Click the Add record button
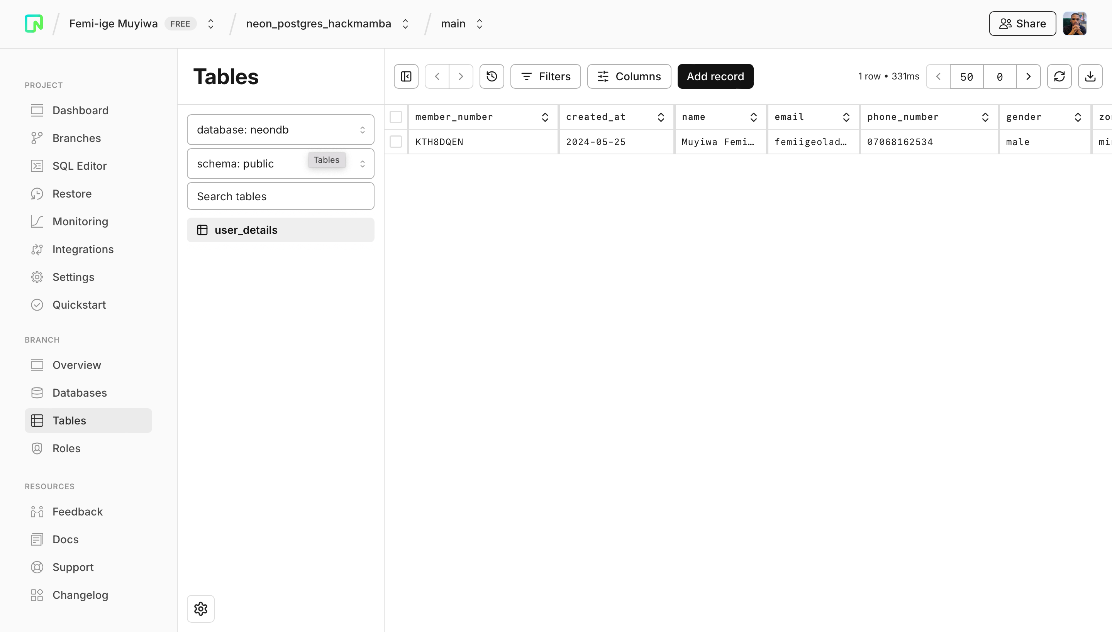The height and width of the screenshot is (632, 1112). tap(715, 76)
